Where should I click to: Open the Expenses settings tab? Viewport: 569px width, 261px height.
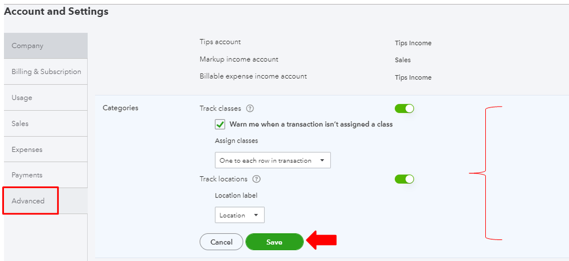point(46,150)
